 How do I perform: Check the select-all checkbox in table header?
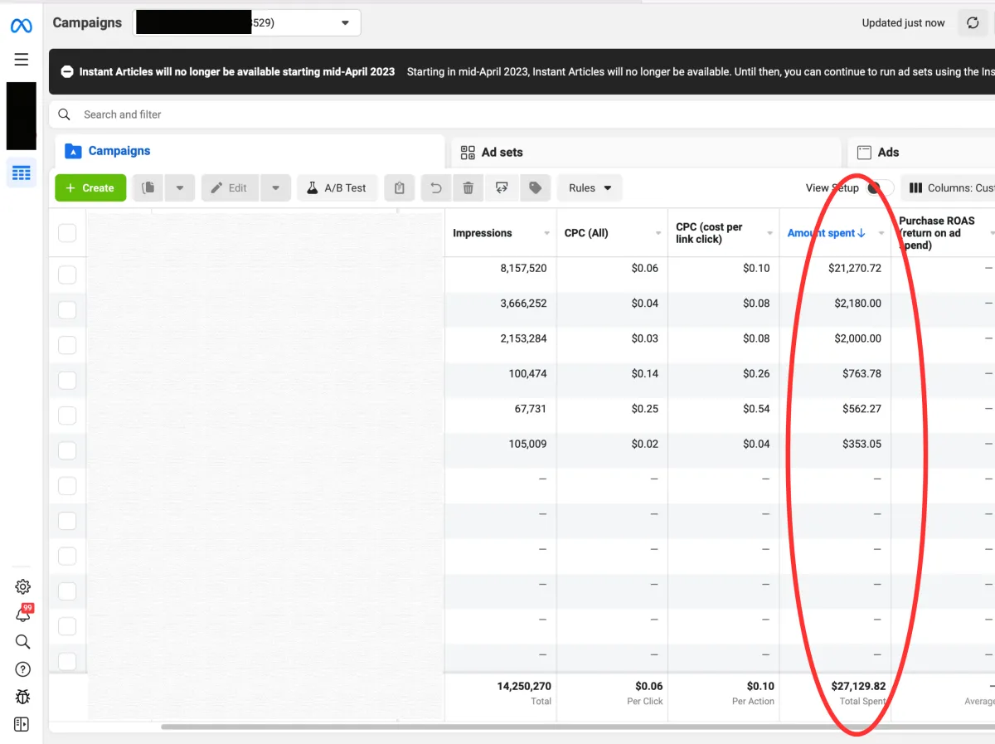coord(67,233)
